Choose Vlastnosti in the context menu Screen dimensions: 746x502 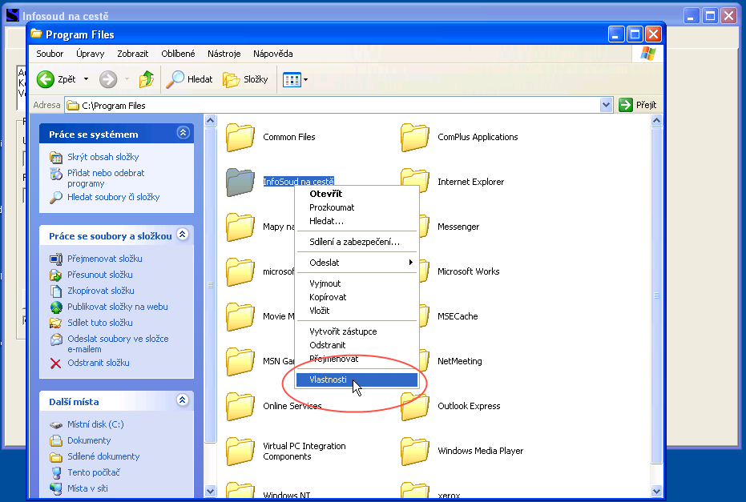pos(357,380)
